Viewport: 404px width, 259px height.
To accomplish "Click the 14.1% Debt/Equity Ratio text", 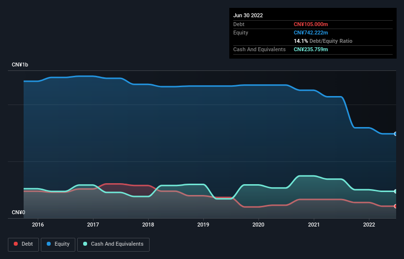I will pos(323,41).
